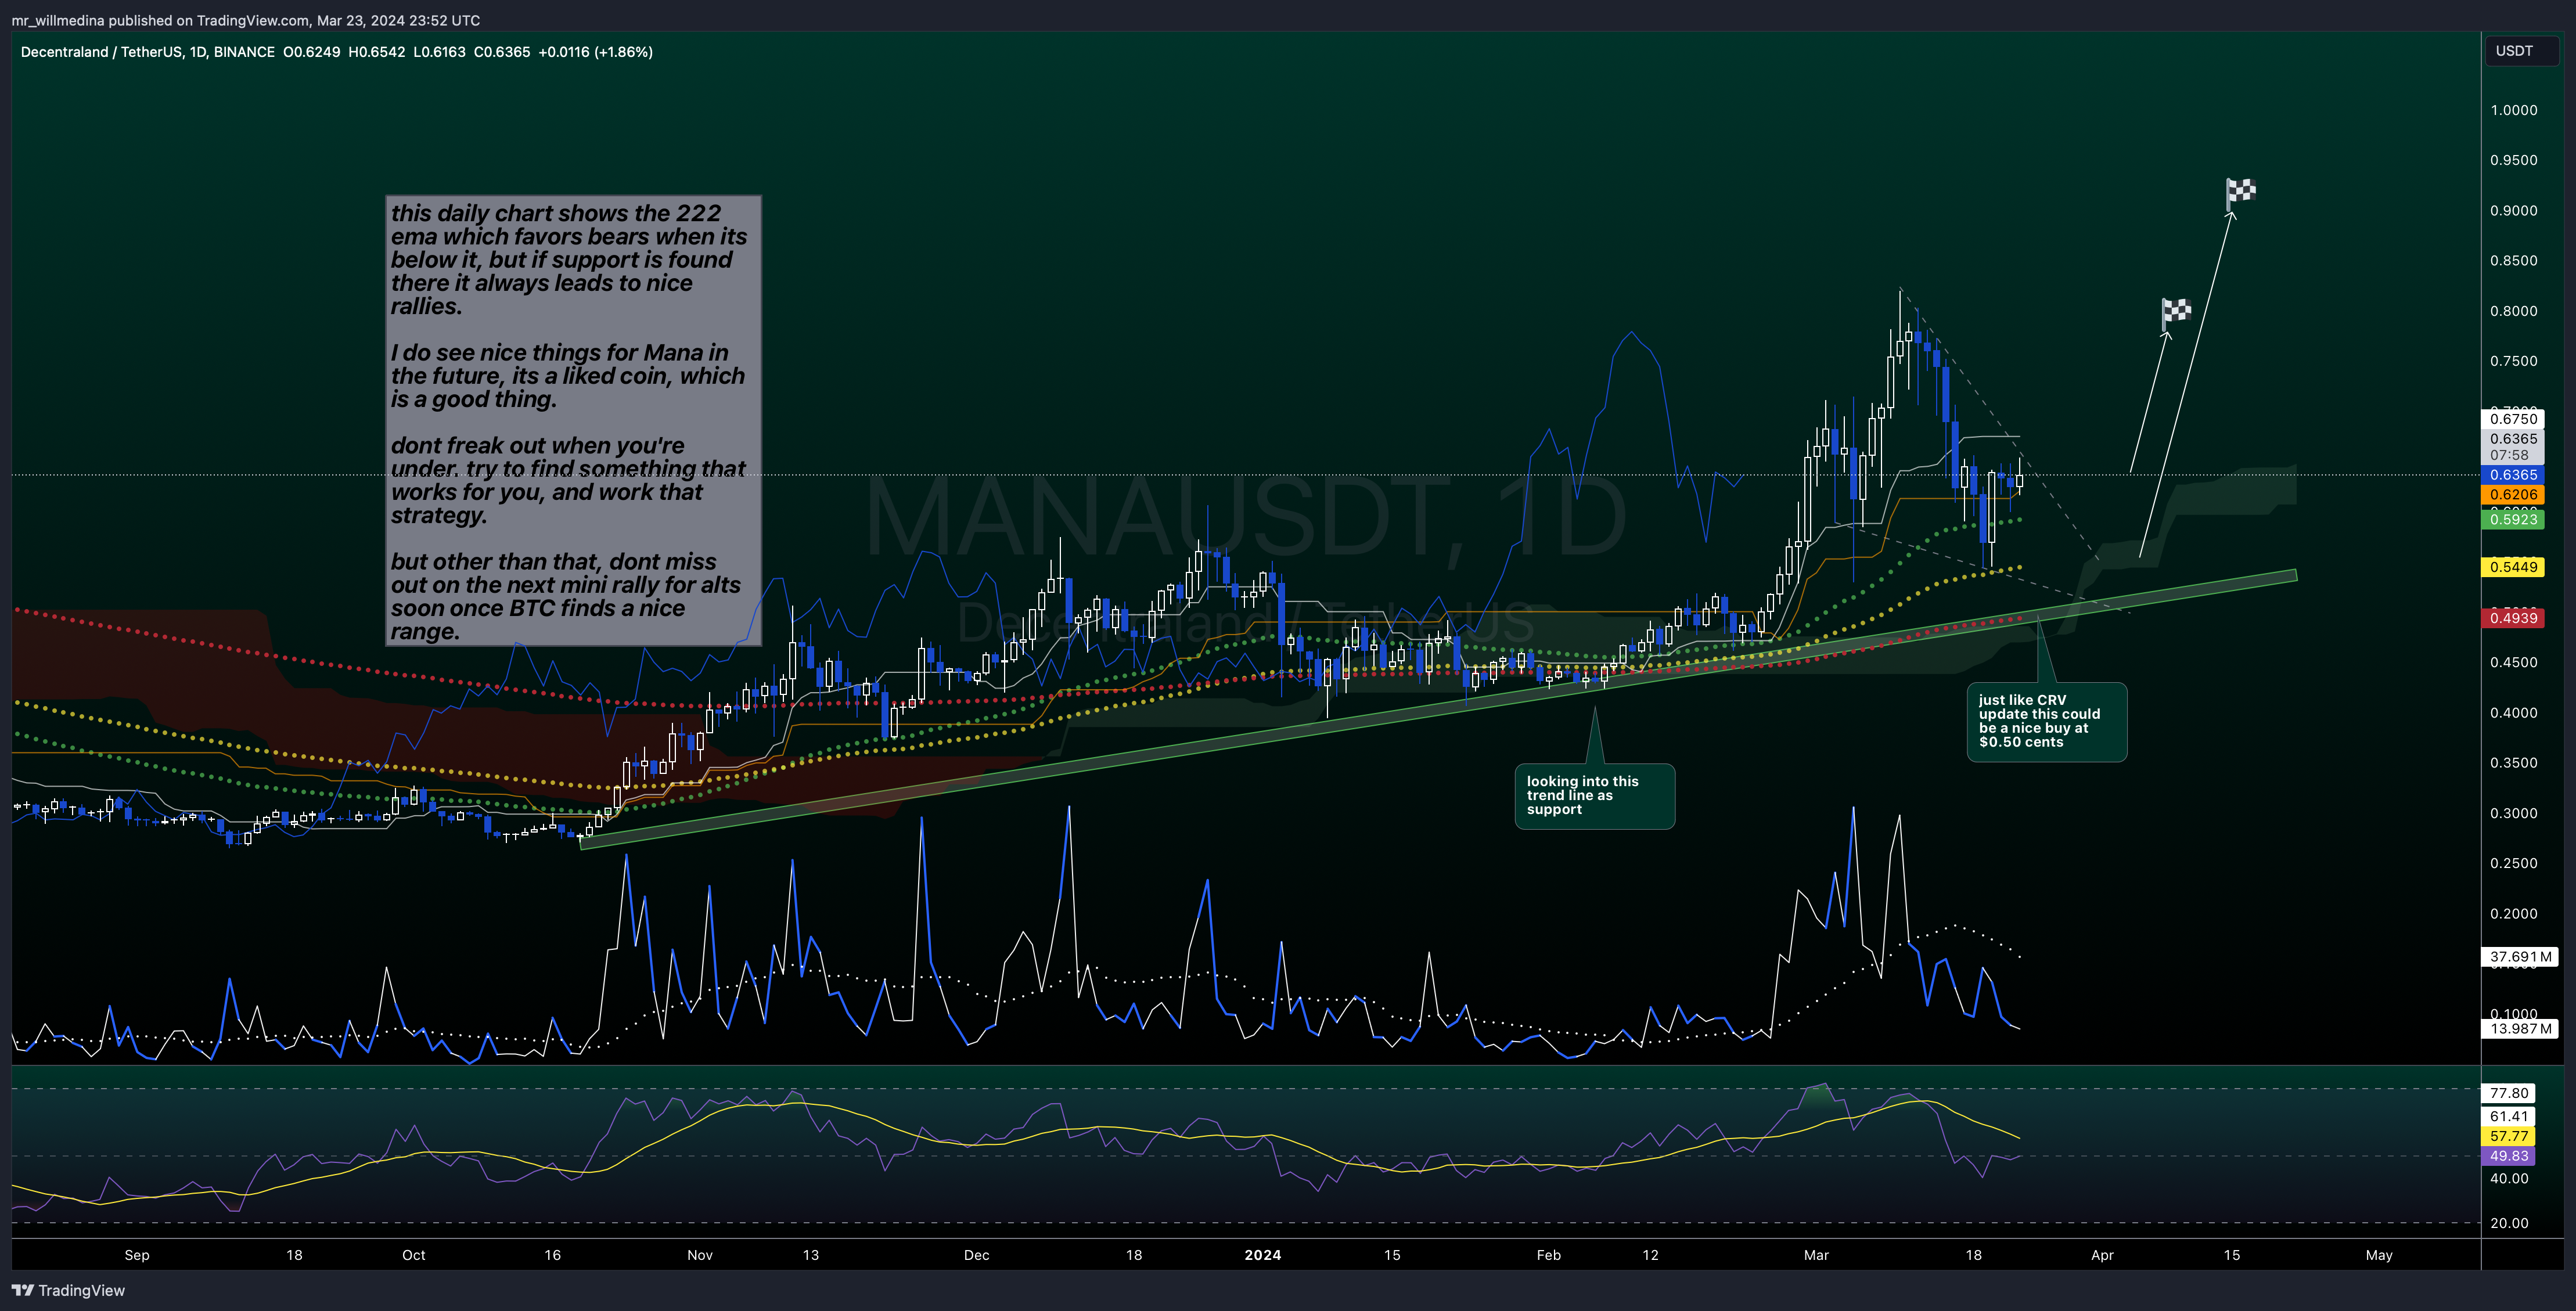This screenshot has width=2576, height=1311.
Task: Click the Dec label on time axis
Action: pos(977,1255)
